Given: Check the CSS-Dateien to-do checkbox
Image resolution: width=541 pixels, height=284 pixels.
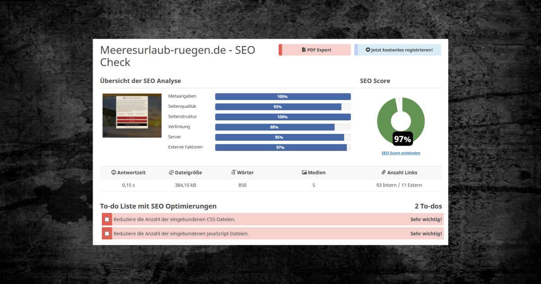Looking at the screenshot, I should pos(107,220).
